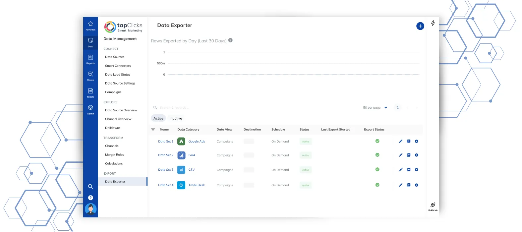Switch to the Inactive tab
This screenshot has width=522, height=232.
click(x=176, y=118)
